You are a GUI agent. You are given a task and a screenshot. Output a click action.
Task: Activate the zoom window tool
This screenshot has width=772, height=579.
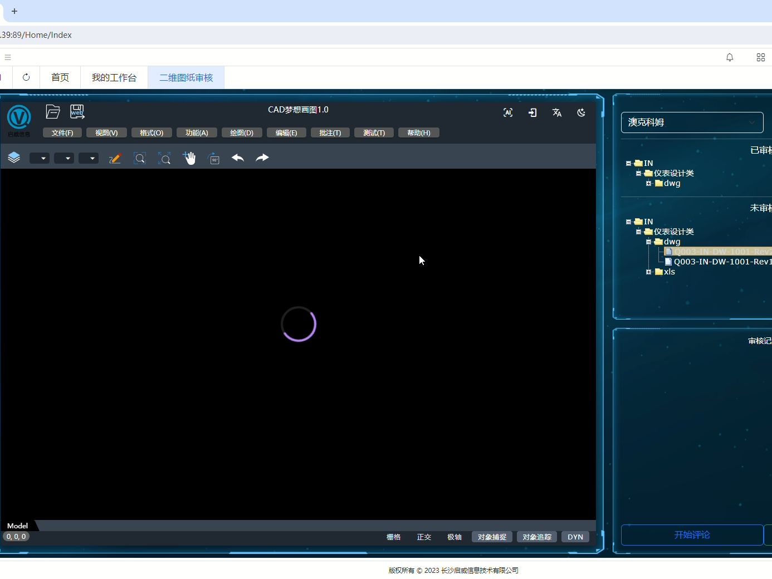tap(140, 158)
